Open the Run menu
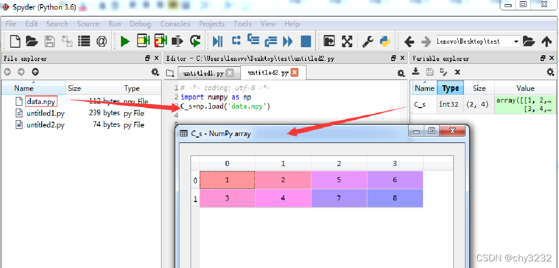This screenshot has width=559, height=268. pos(114,24)
